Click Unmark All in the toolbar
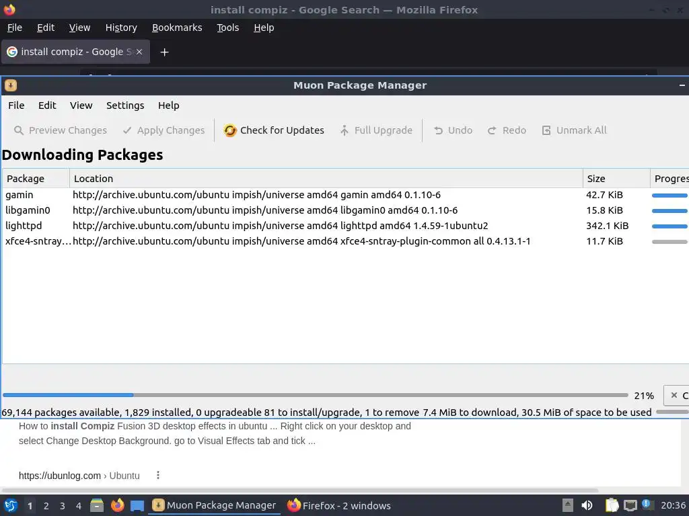689x516 pixels. tap(574, 130)
